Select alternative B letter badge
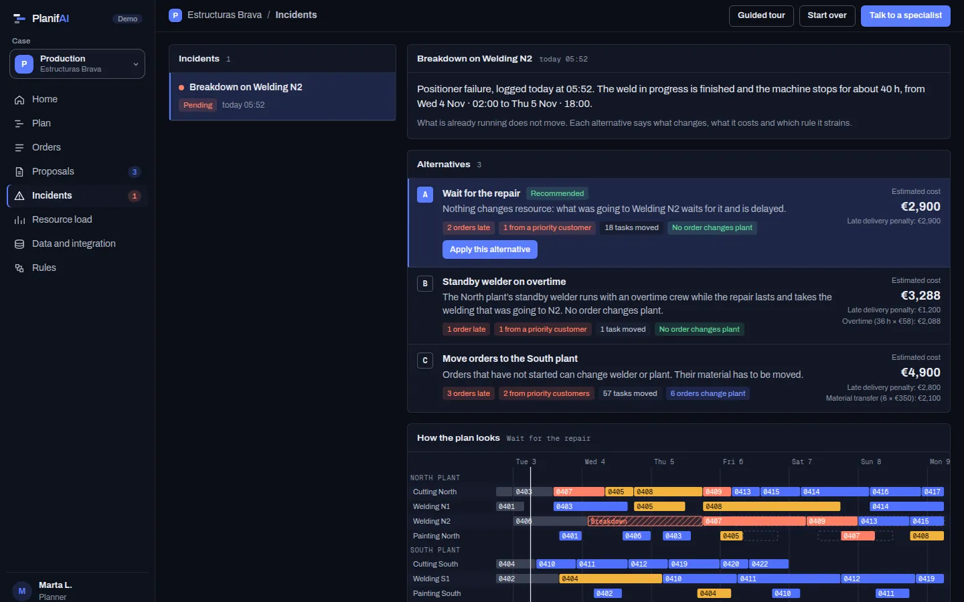This screenshot has width=964, height=602. (x=425, y=284)
